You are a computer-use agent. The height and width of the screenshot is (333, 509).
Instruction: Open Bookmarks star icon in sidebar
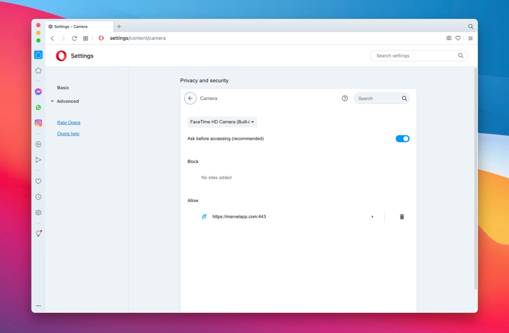(x=38, y=70)
